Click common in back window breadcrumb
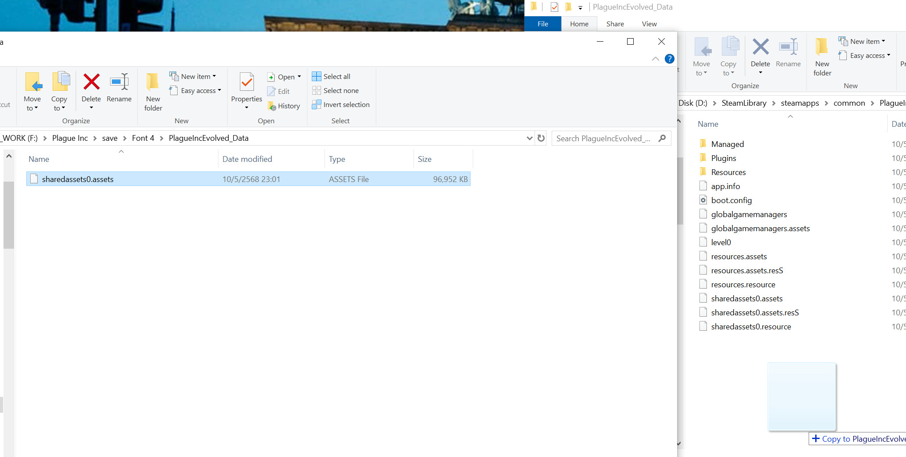 pyautogui.click(x=849, y=103)
